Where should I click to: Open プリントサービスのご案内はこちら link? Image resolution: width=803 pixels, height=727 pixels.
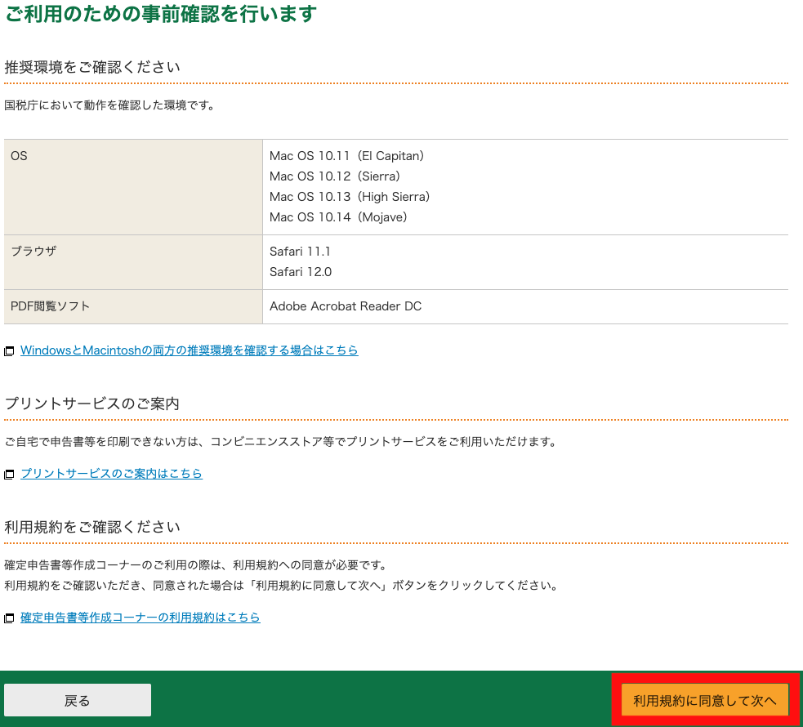click(x=111, y=474)
